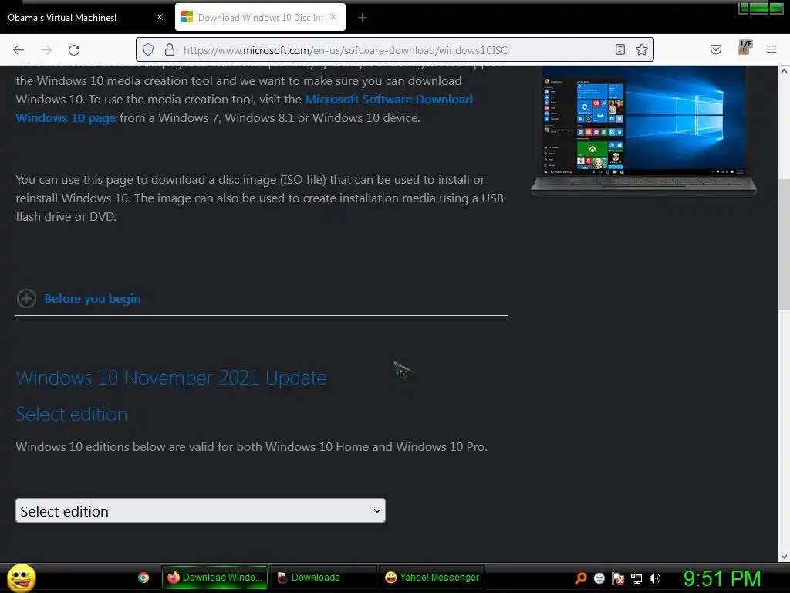The width and height of the screenshot is (790, 593).
Task: Launch Chrome from the taskbar
Action: 143,578
